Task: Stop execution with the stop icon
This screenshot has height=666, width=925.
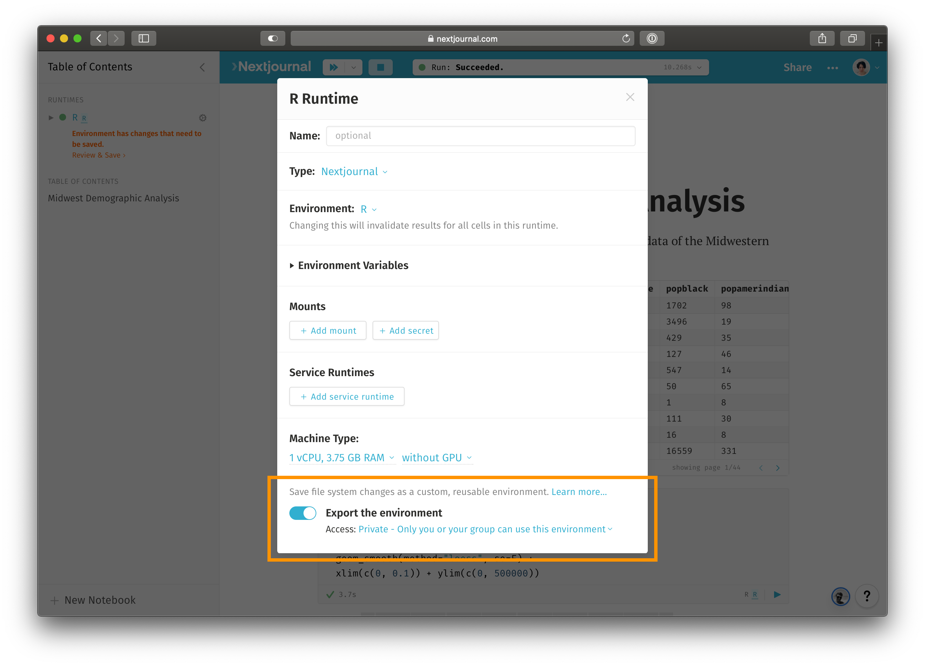Action: (x=380, y=67)
